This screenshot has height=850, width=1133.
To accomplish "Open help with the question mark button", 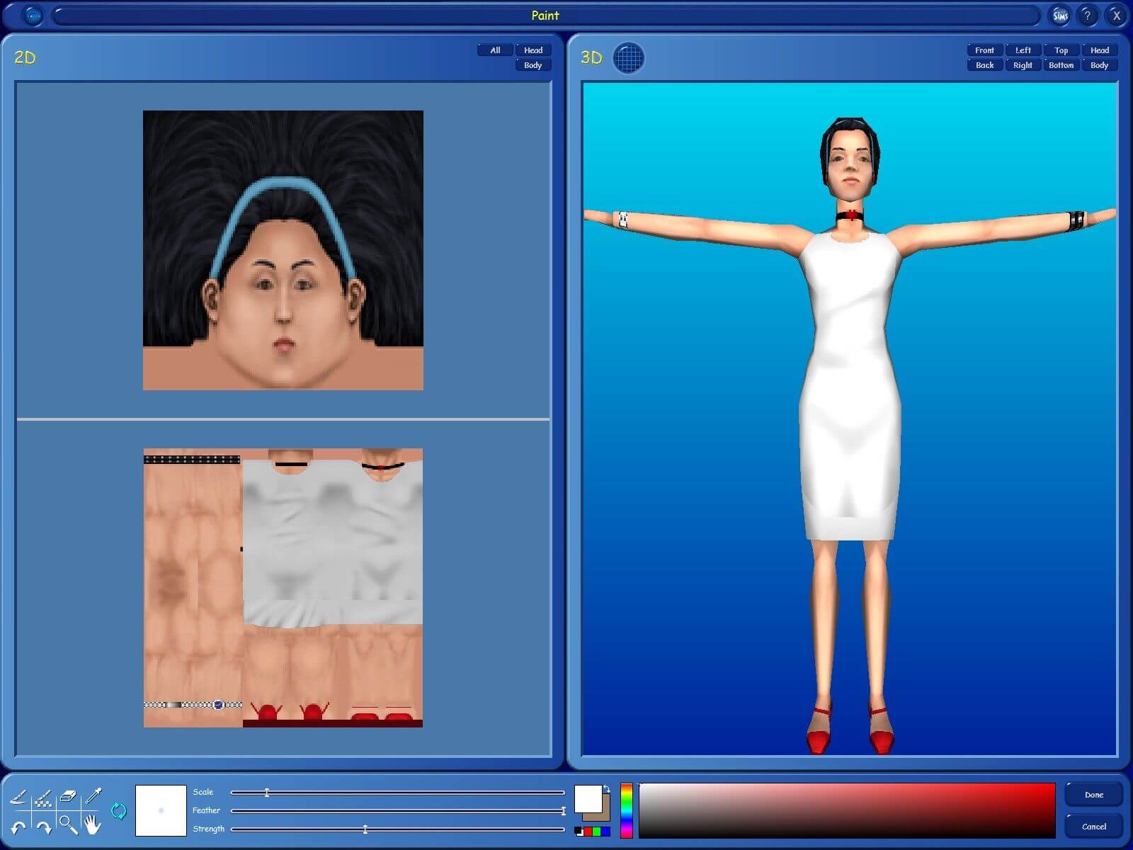I will [1088, 16].
